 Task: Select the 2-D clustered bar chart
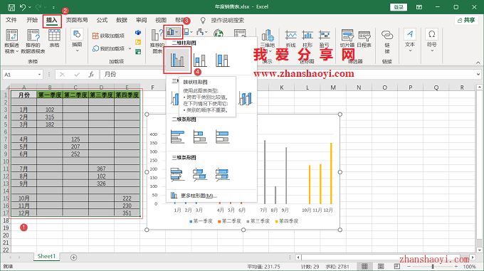[x=177, y=137]
